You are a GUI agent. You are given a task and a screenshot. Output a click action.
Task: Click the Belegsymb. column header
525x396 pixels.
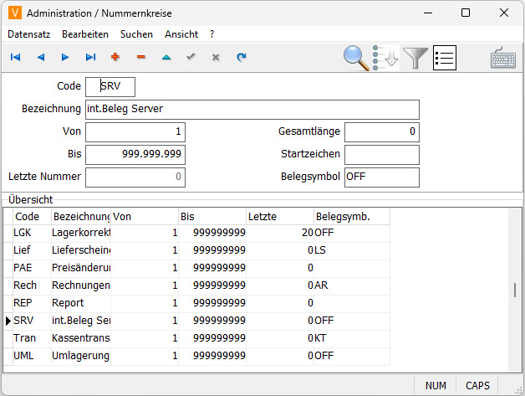click(x=352, y=217)
